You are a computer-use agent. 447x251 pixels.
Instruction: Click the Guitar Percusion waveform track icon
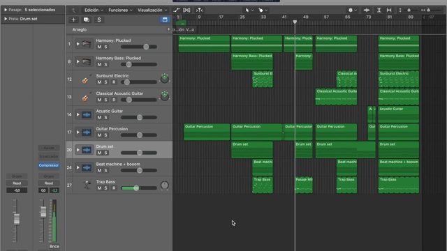(87, 132)
